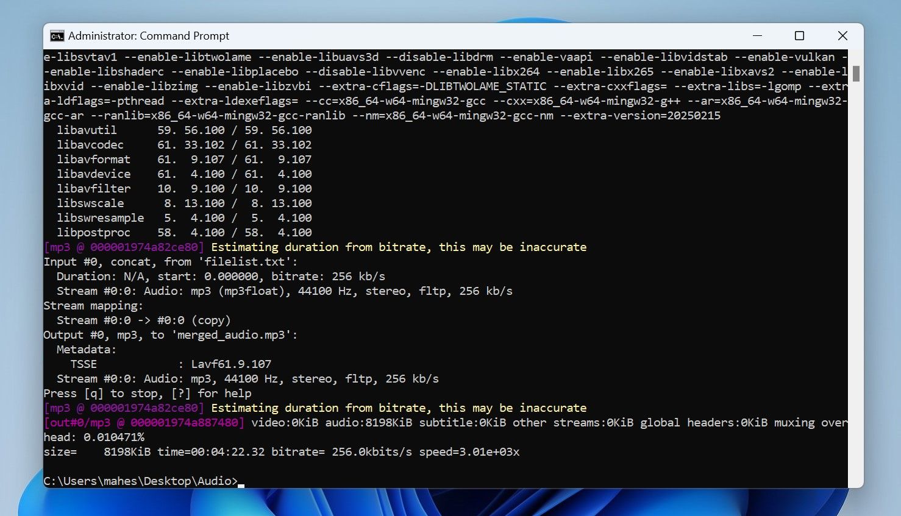The height and width of the screenshot is (516, 901).
Task: Click the 'speed=3.01e+03x' text
Action: pos(469,452)
